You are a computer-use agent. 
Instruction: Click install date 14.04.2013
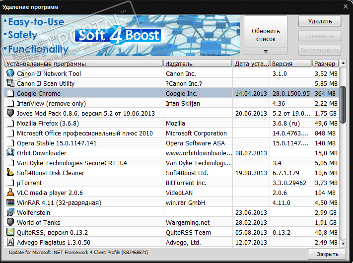coord(251,93)
